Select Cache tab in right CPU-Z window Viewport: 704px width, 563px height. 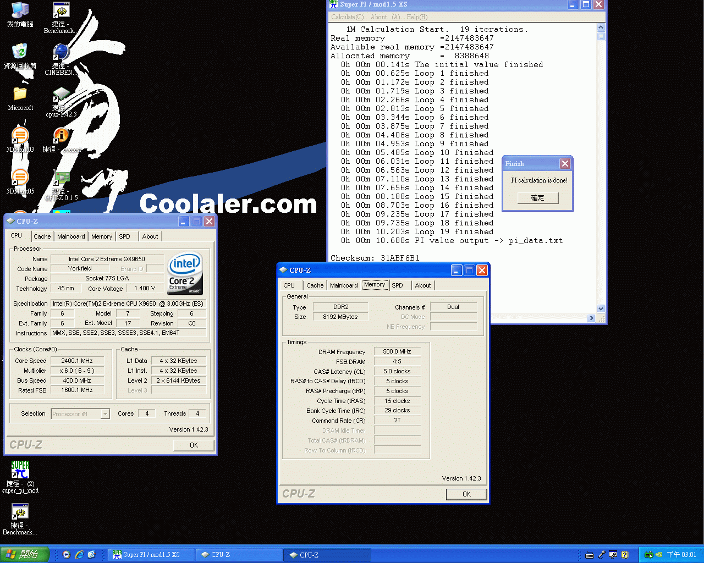pyautogui.click(x=315, y=285)
